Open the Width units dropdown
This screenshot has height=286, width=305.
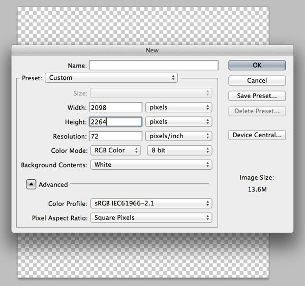178,107
